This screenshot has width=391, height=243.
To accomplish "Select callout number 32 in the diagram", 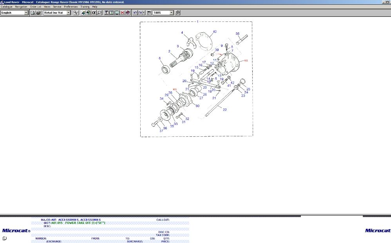I will 187,119.
